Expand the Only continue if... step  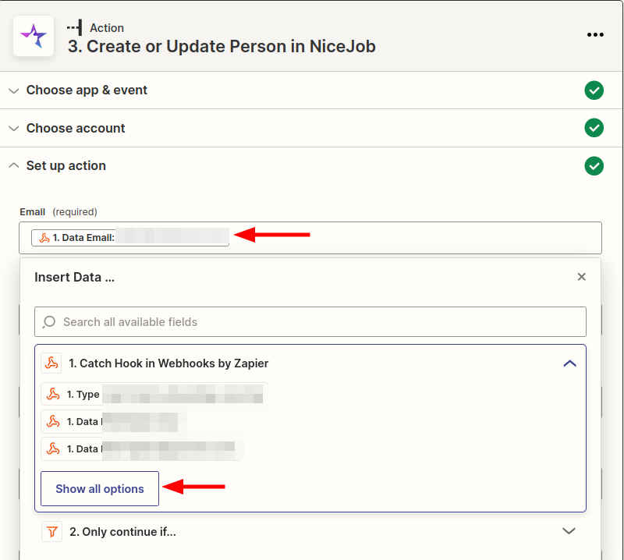point(569,531)
